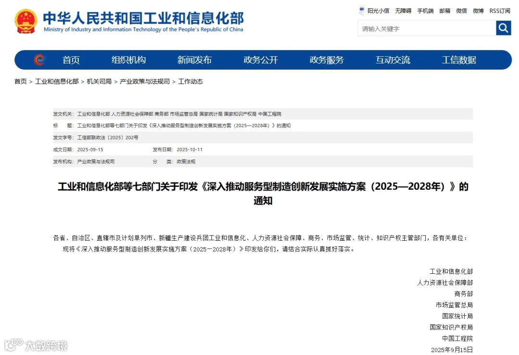This screenshot has width=519, height=355.
Task: Click 机关司局 in the breadcrumb
Action: (99, 81)
